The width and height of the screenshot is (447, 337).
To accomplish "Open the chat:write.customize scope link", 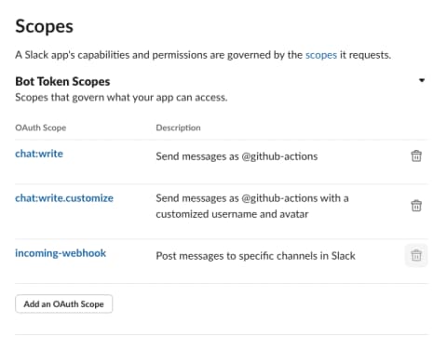I will pos(64,198).
